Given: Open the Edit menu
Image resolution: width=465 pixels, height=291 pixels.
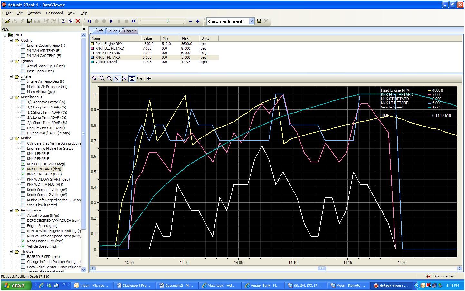Looking at the screenshot, I should 20,13.
